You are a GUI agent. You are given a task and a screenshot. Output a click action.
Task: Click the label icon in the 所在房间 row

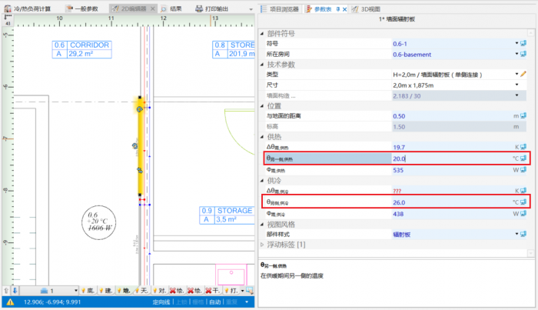click(x=523, y=55)
